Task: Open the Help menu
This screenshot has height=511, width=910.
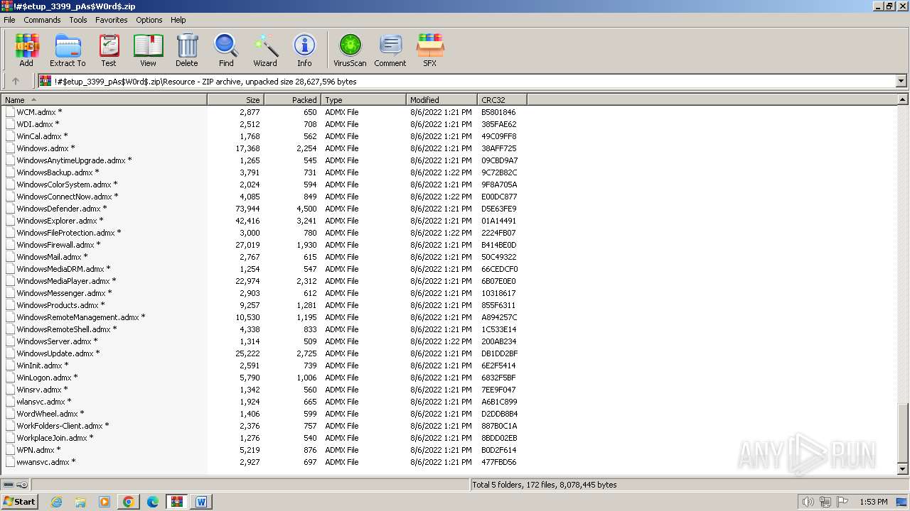Action: pos(178,20)
